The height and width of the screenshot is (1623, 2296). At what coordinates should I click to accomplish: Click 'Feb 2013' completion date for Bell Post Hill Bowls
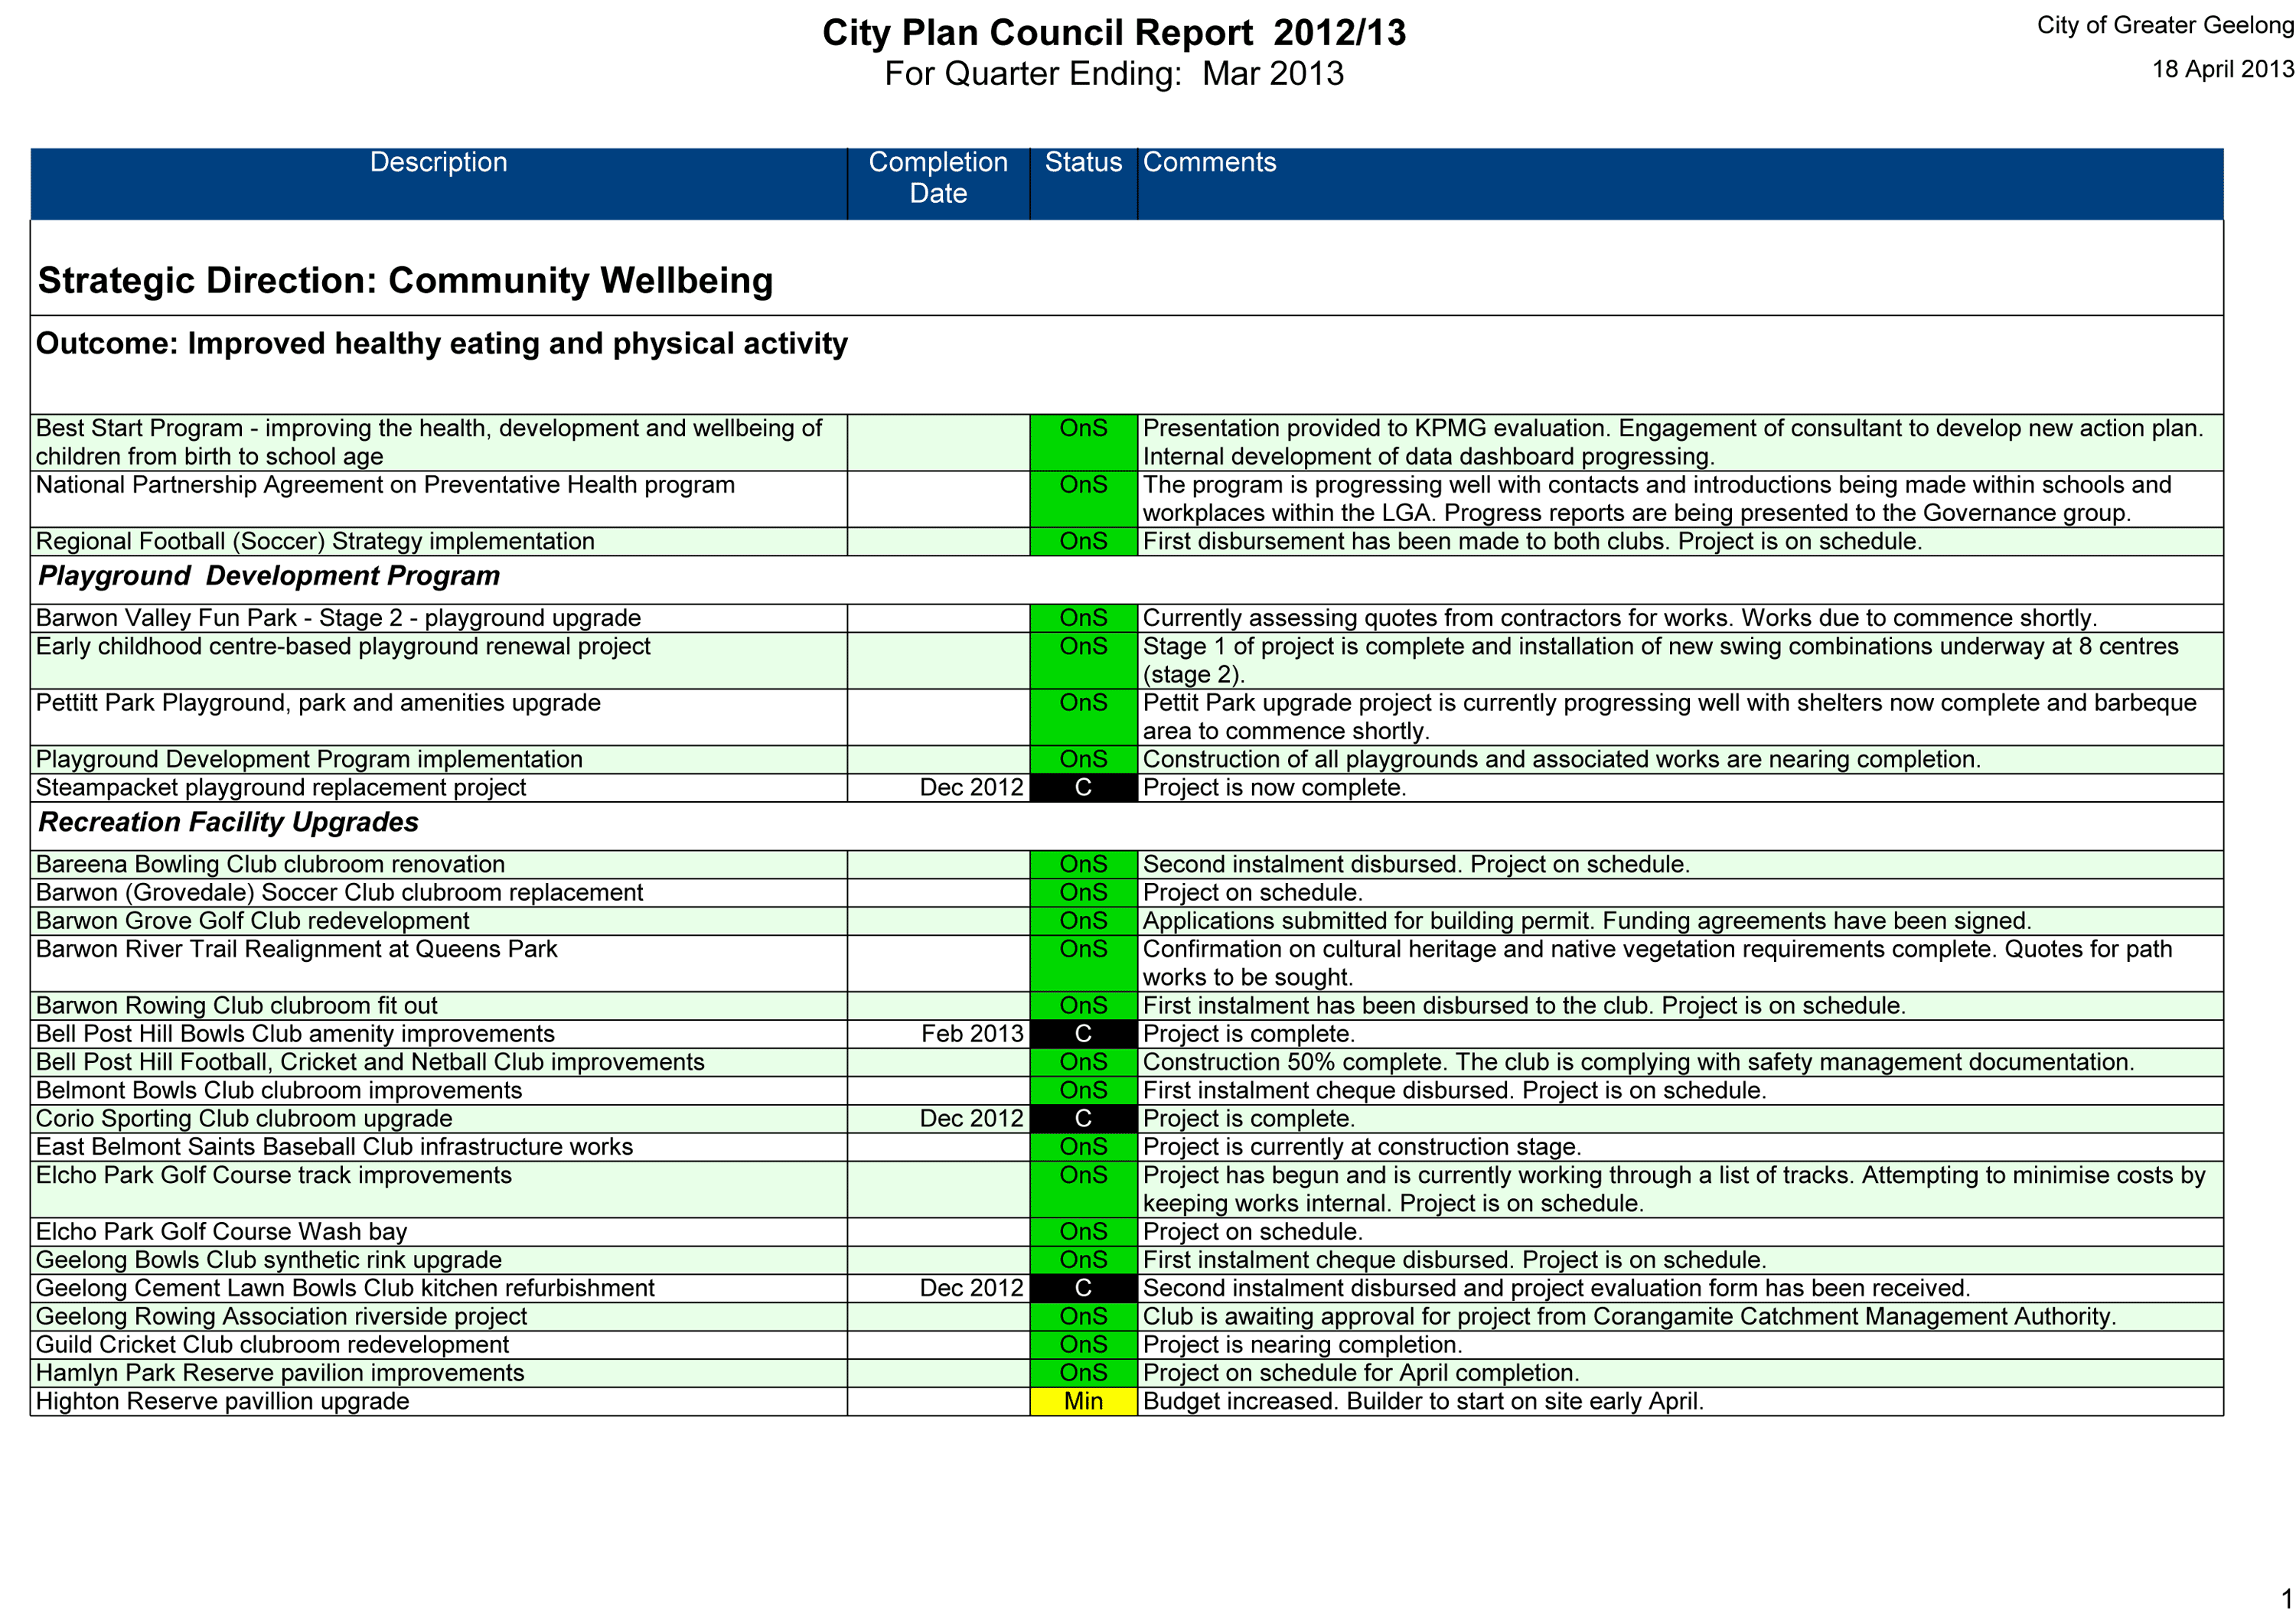tap(972, 1034)
